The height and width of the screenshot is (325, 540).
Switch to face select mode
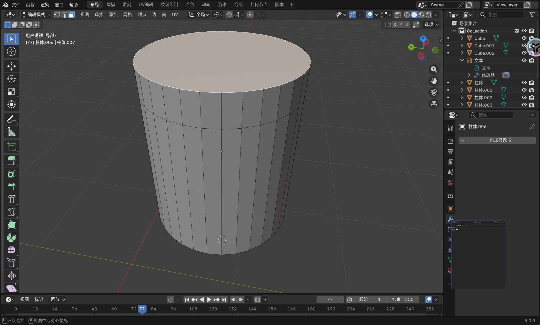72,15
